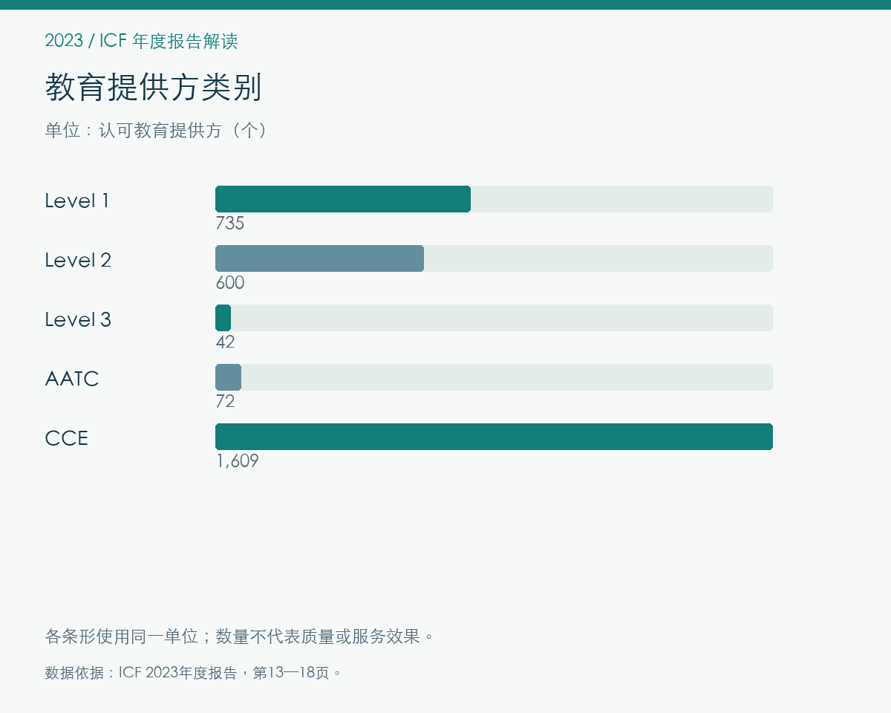Image resolution: width=891 pixels, height=713 pixels.
Task: Click the 'CCE' row label
Action: point(67,438)
